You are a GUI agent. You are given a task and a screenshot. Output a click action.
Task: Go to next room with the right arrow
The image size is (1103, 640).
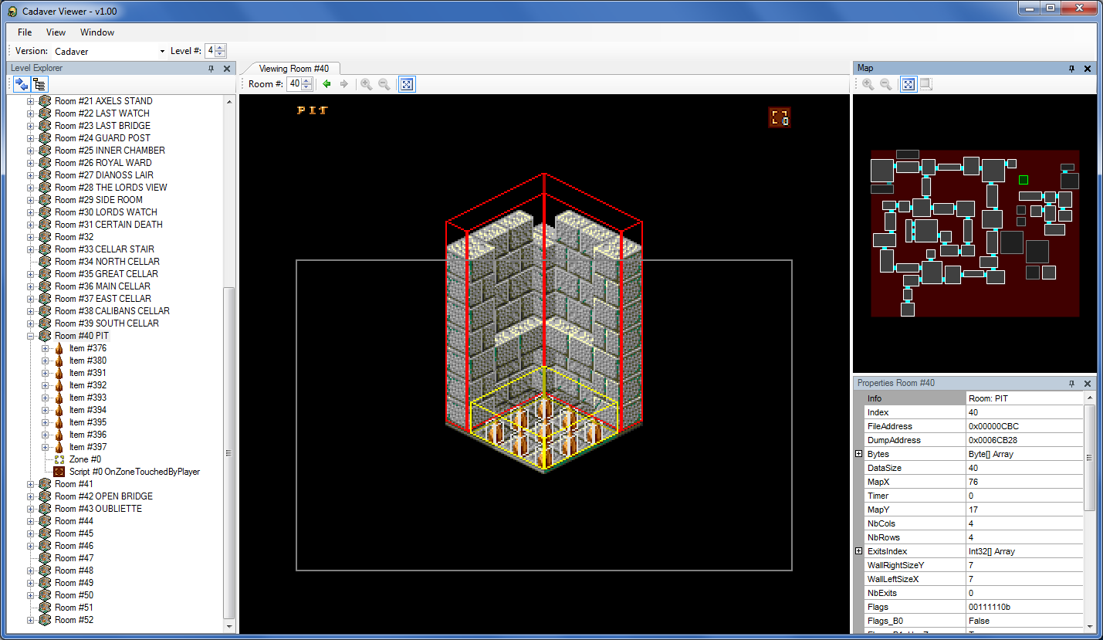coord(344,84)
